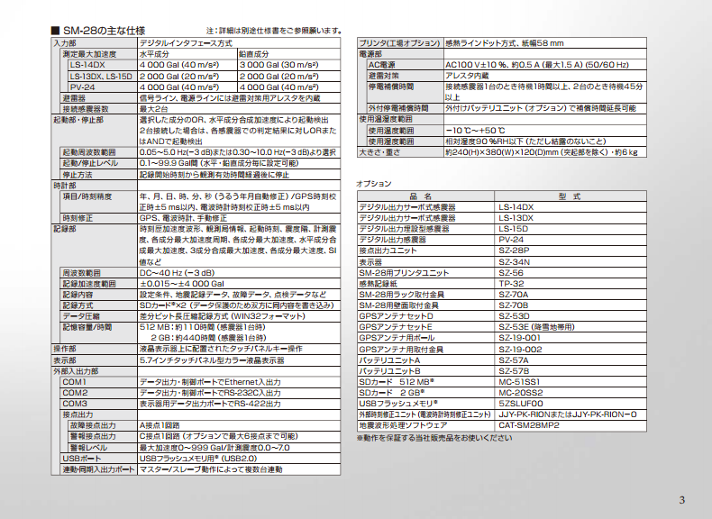Image resolution: width=712 pixels, height=519 pixels.
Task: Click the 起動・停止部 section header
Action: [74, 119]
